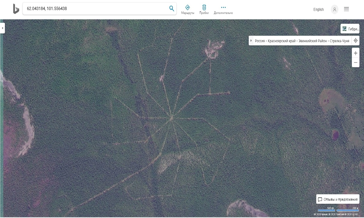The width and height of the screenshot is (364, 218).
Task: Zoom out with the minus button
Action: 356,62
